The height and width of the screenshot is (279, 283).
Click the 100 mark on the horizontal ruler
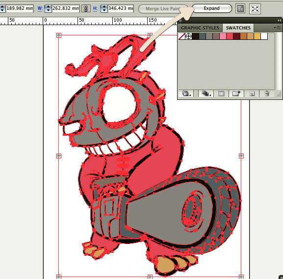[x=118, y=20]
